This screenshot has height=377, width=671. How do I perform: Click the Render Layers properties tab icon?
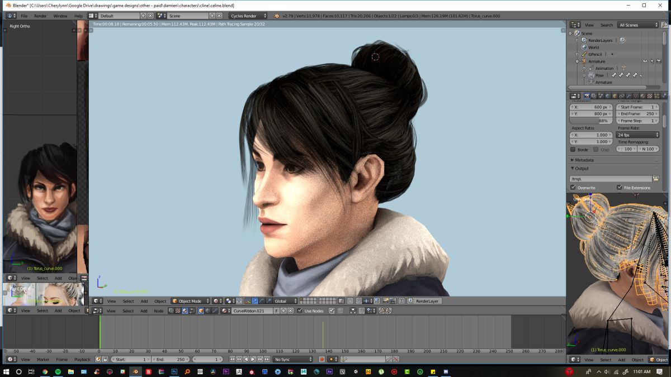click(x=593, y=96)
